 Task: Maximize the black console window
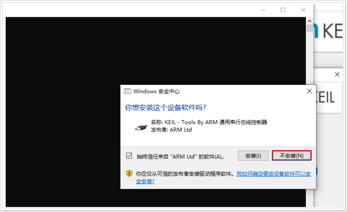(283, 10)
